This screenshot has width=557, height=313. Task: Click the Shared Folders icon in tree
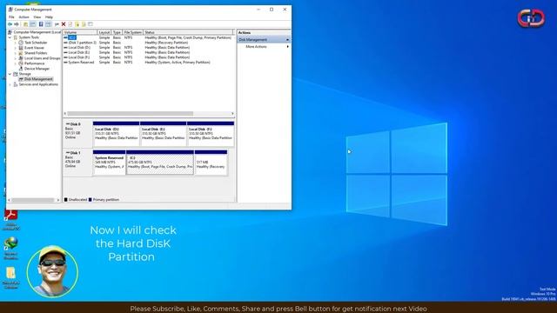click(x=21, y=53)
